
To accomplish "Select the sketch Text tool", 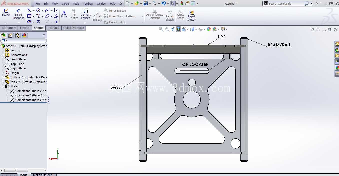I will (x=56, y=16).
